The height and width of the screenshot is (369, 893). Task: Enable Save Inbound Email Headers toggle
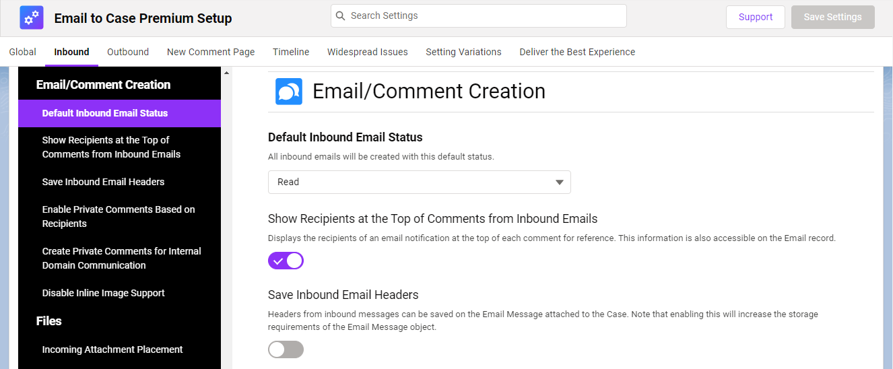286,349
